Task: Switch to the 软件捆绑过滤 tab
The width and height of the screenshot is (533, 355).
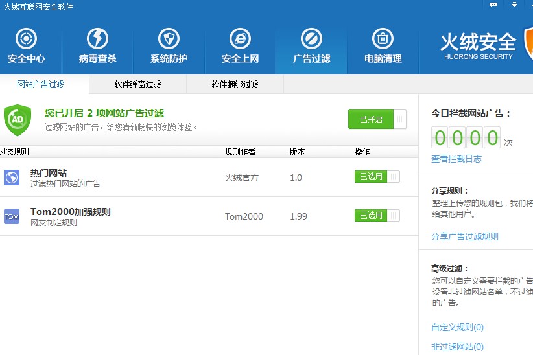Action: pyautogui.click(x=235, y=84)
